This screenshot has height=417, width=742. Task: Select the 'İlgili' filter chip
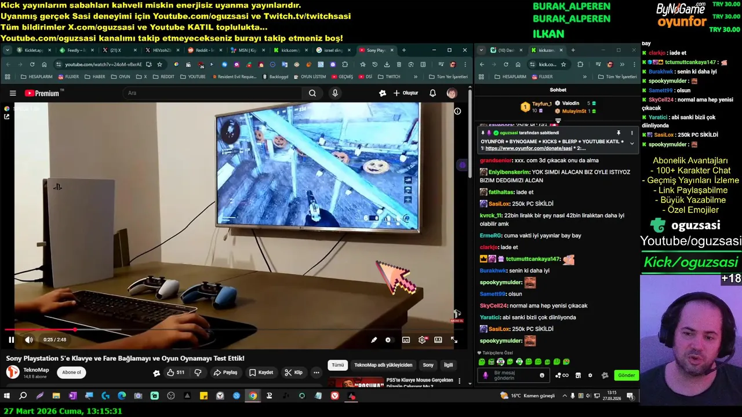click(448, 365)
